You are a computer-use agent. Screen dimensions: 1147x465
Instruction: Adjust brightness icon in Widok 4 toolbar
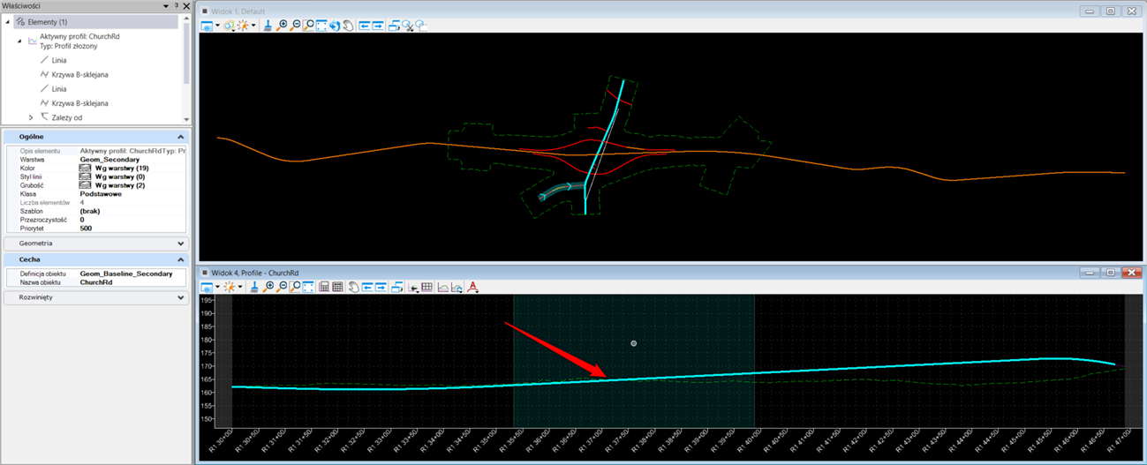[x=230, y=287]
